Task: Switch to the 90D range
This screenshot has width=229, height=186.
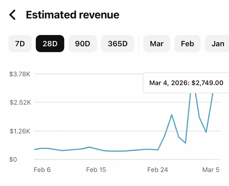Action: (82, 44)
